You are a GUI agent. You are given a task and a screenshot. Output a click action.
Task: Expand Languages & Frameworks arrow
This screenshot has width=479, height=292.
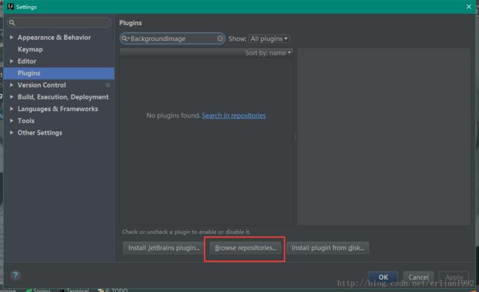point(11,109)
